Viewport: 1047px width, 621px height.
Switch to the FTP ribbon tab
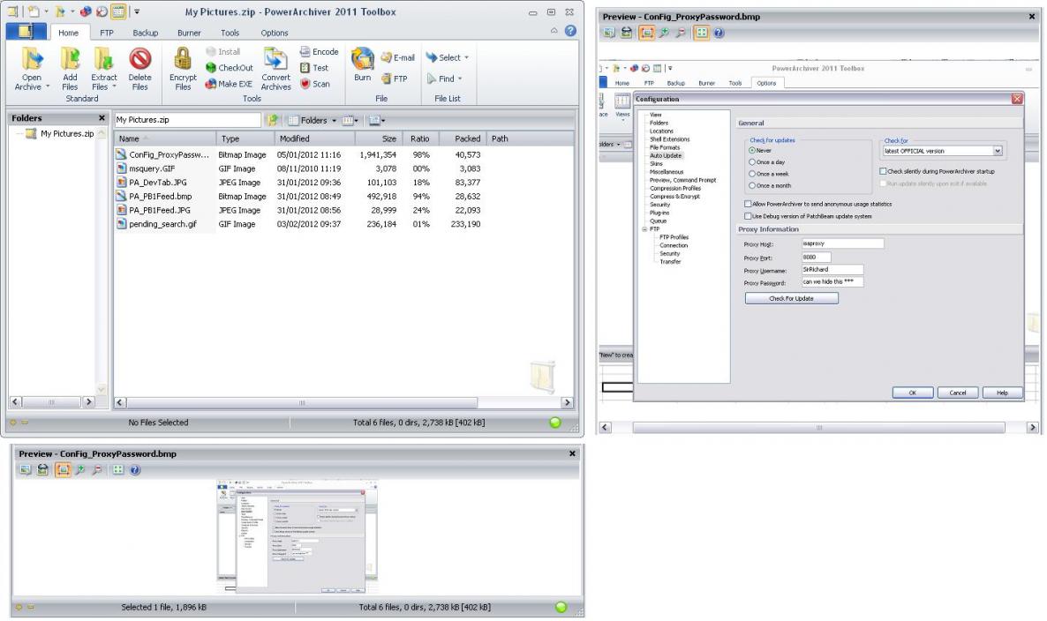[x=106, y=33]
